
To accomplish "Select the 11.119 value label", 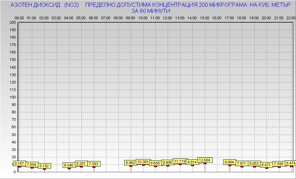I will [x=179, y=161].
